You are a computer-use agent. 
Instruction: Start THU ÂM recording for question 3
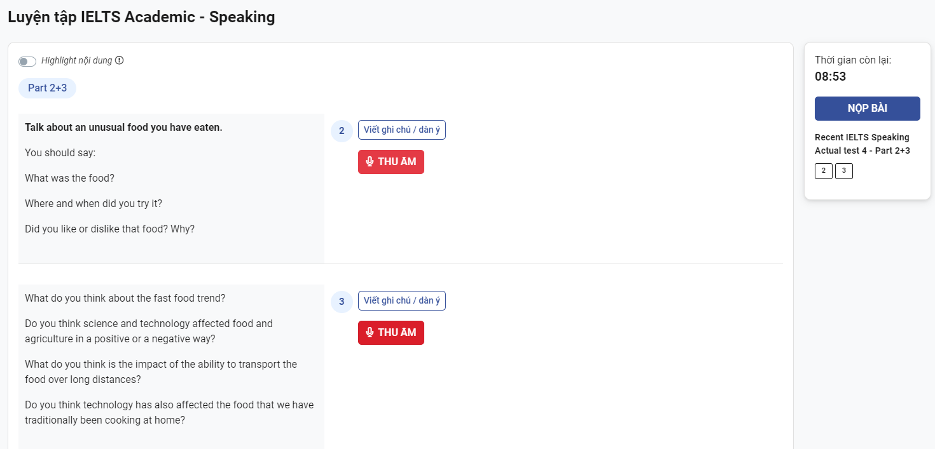[x=391, y=333]
